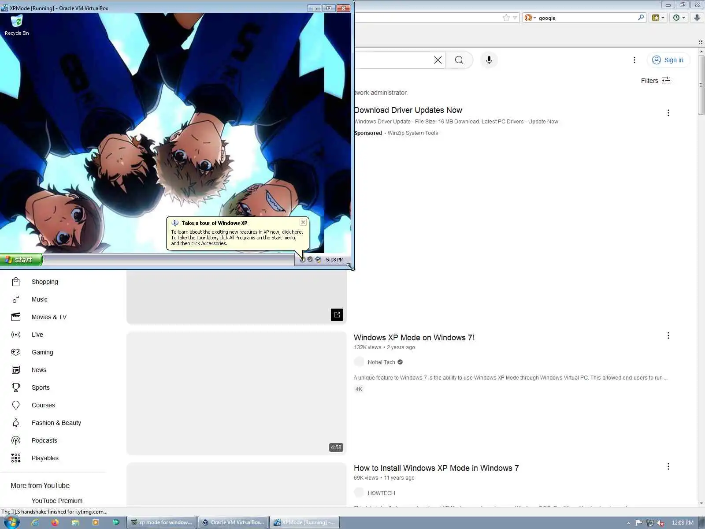Open options for How to Install Windows XP Mode

coord(668,466)
